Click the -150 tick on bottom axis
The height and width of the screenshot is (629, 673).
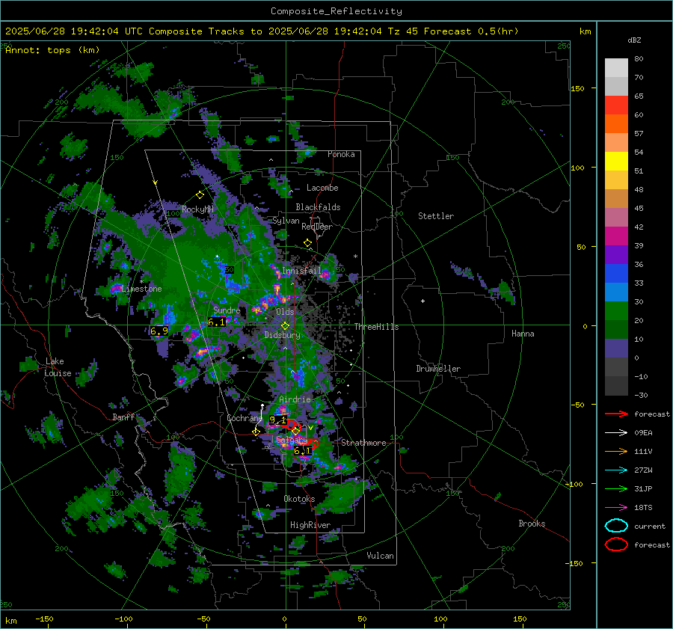pyautogui.click(x=45, y=619)
